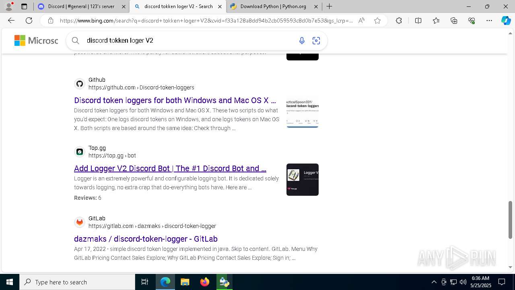The width and height of the screenshot is (515, 290).
Task: Search using voice microphone icon
Action: pos(302,40)
